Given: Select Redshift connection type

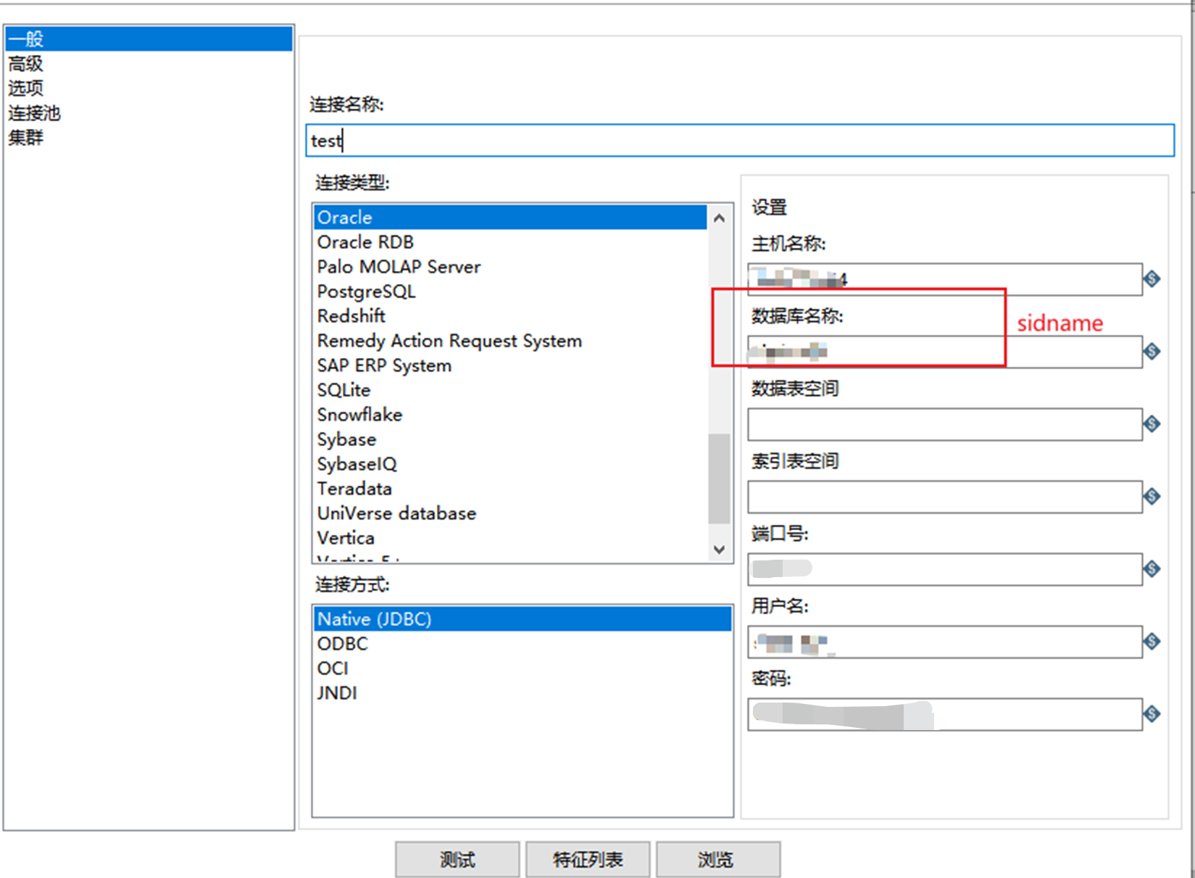Looking at the screenshot, I should (510, 316).
